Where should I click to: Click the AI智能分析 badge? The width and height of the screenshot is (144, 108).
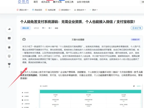click(x=135, y=39)
